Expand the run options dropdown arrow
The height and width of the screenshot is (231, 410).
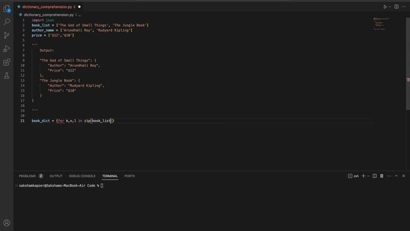390,7
